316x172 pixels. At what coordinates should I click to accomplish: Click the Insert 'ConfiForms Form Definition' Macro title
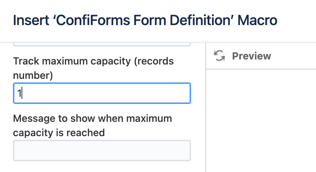click(x=145, y=20)
